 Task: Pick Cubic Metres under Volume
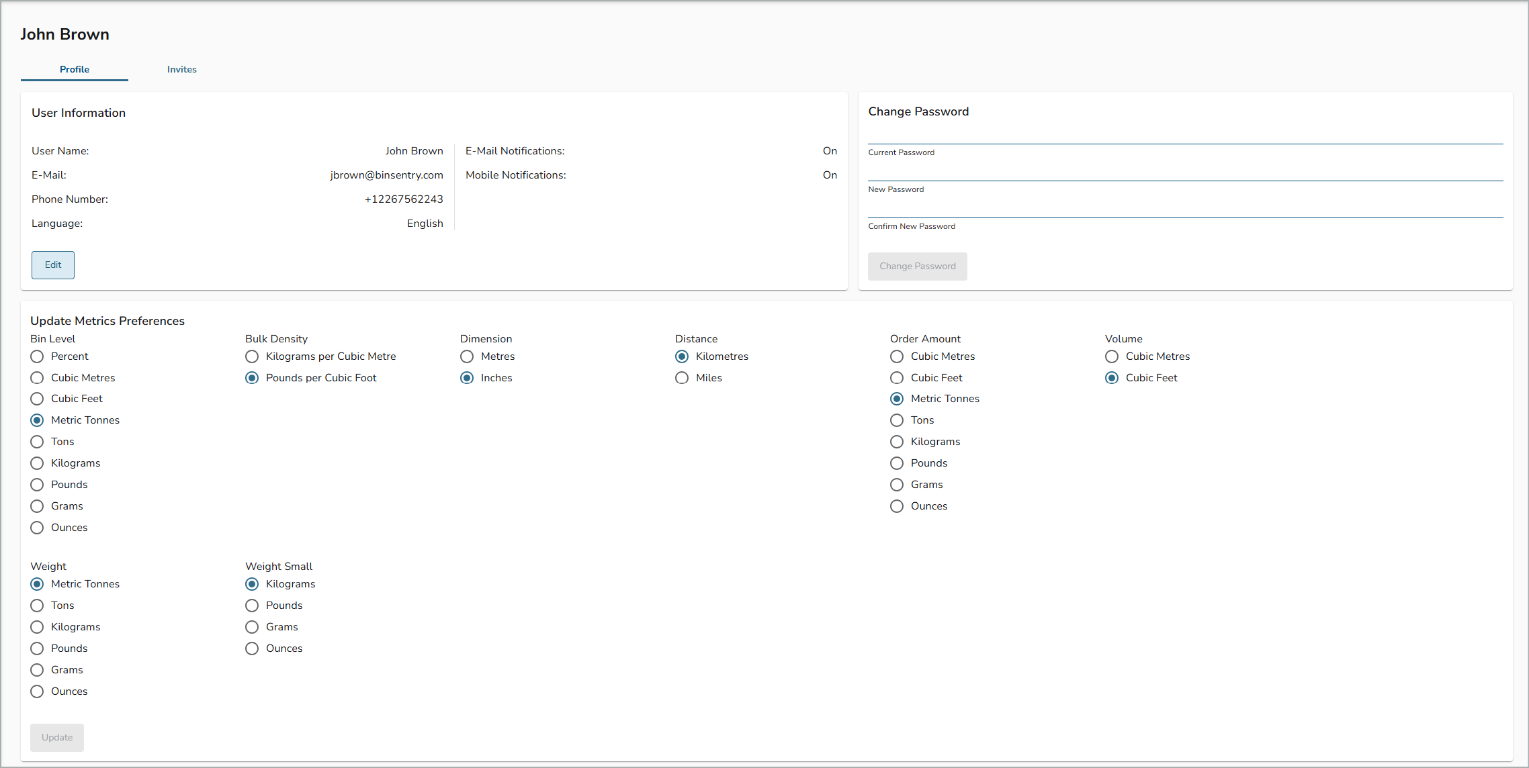tap(1112, 356)
